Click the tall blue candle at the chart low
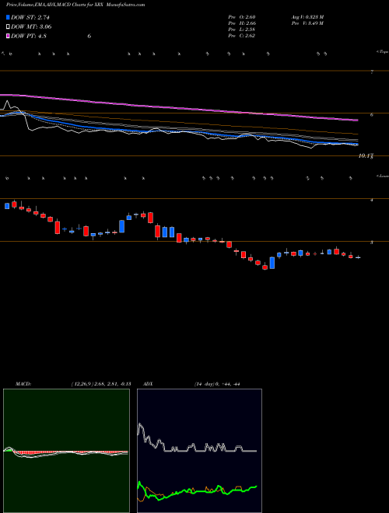This screenshot has width=389, height=513. 272,263
